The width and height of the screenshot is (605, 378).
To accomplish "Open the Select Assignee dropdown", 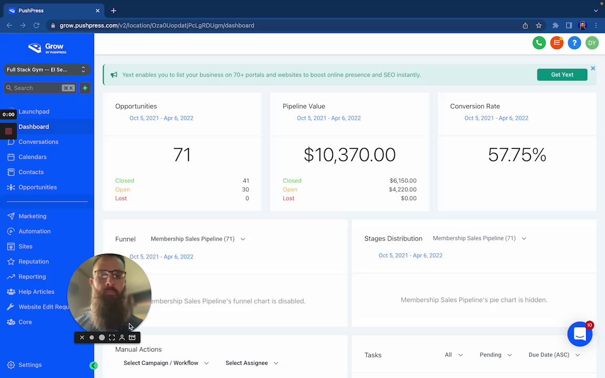I will pyautogui.click(x=252, y=363).
